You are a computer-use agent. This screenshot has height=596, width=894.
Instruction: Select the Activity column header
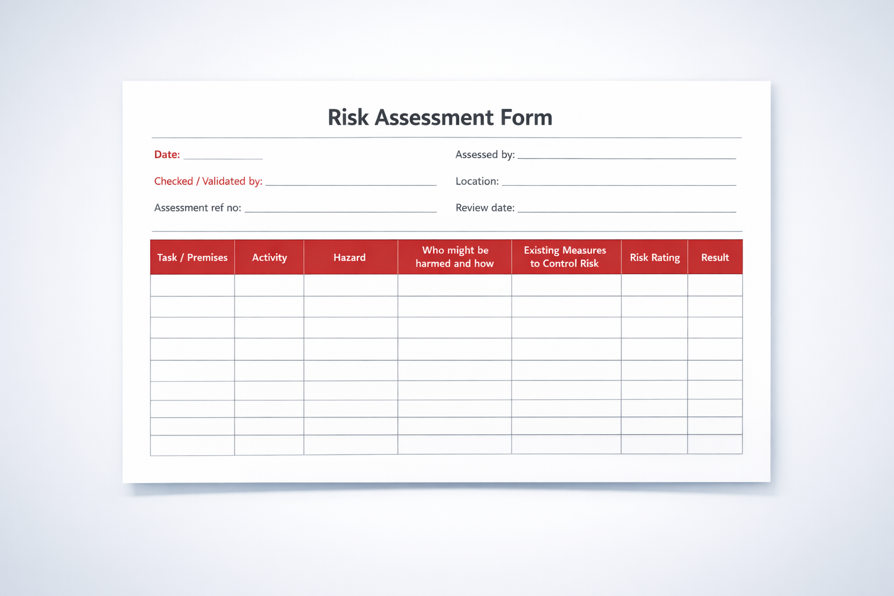(269, 257)
